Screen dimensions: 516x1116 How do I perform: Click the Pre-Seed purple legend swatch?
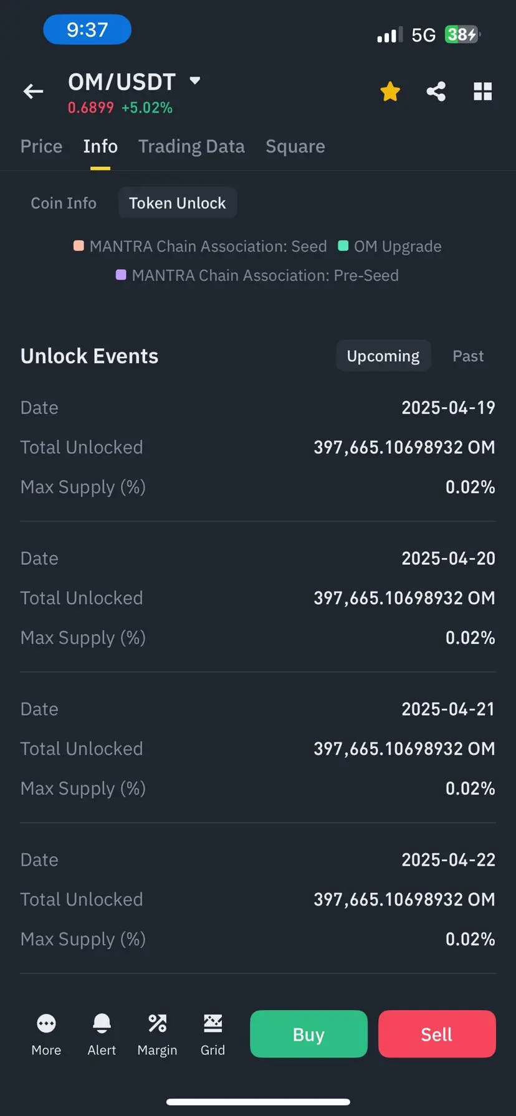tap(121, 275)
